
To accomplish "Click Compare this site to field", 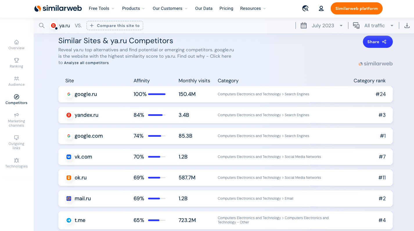I will pyautogui.click(x=115, y=26).
